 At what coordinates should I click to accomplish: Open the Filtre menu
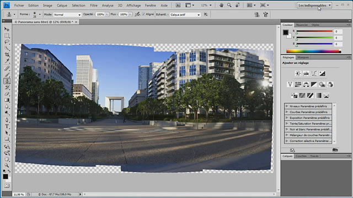pos(94,5)
